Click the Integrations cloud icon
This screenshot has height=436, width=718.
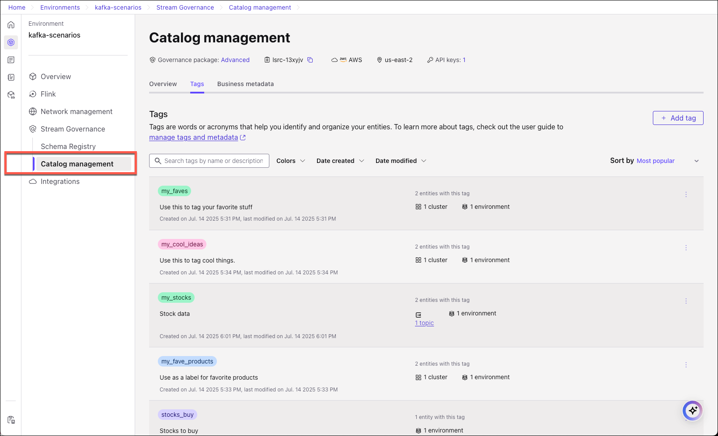tap(33, 181)
